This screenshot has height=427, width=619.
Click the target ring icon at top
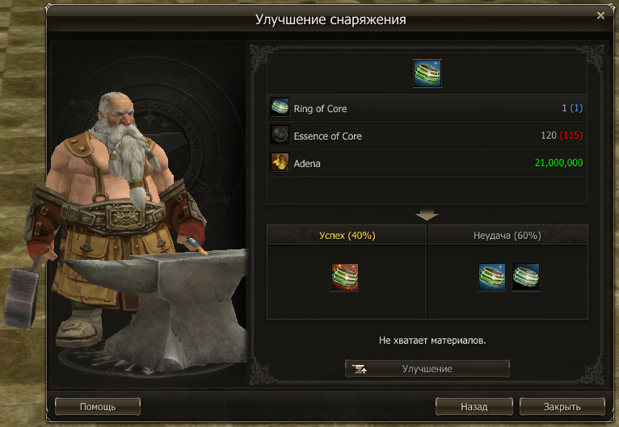(427, 73)
